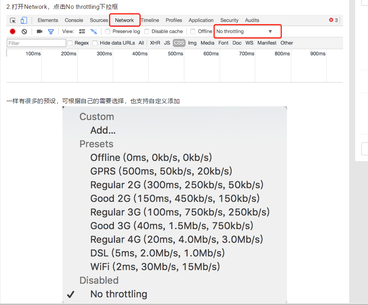Open the Profiles tab
The height and width of the screenshot is (305, 368).
174,20
